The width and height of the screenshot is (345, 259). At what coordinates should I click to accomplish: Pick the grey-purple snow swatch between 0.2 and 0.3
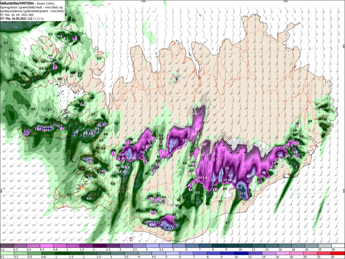tap(7, 246)
